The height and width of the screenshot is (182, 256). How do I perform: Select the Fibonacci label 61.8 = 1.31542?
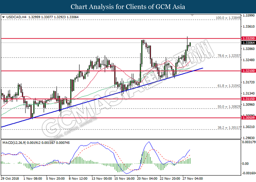pyautogui.click(x=229, y=86)
